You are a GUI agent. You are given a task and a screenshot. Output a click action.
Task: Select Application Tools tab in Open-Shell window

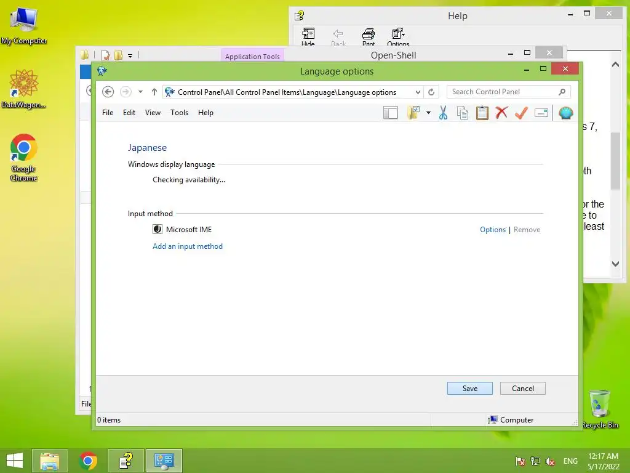tap(252, 56)
